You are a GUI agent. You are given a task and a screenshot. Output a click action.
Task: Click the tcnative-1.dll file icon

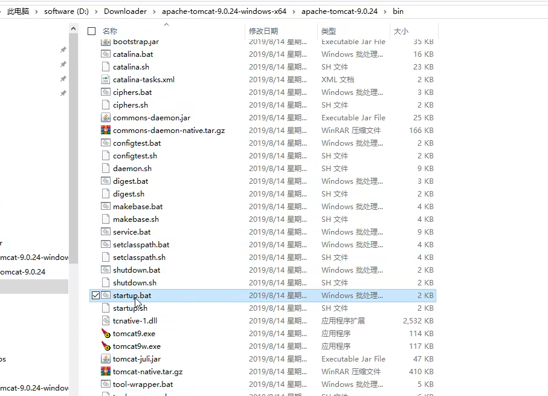point(106,320)
